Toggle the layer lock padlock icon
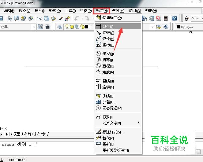Image resolution: width=203 pixels, height=162 pixels. point(82,27)
